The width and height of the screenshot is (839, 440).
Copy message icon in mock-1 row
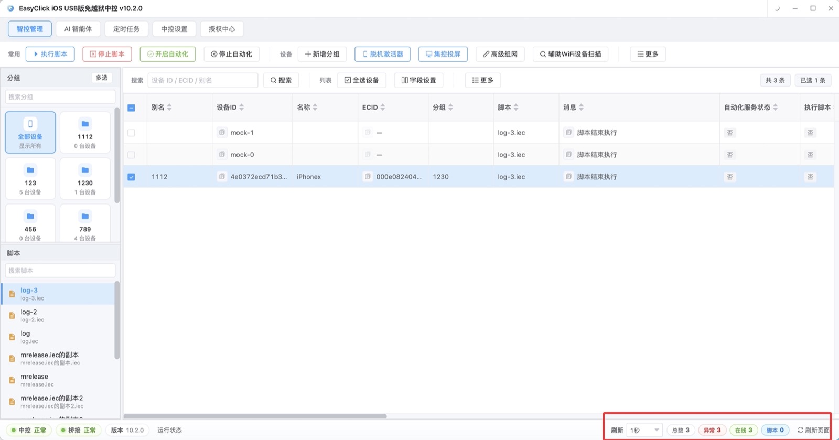[568, 133]
